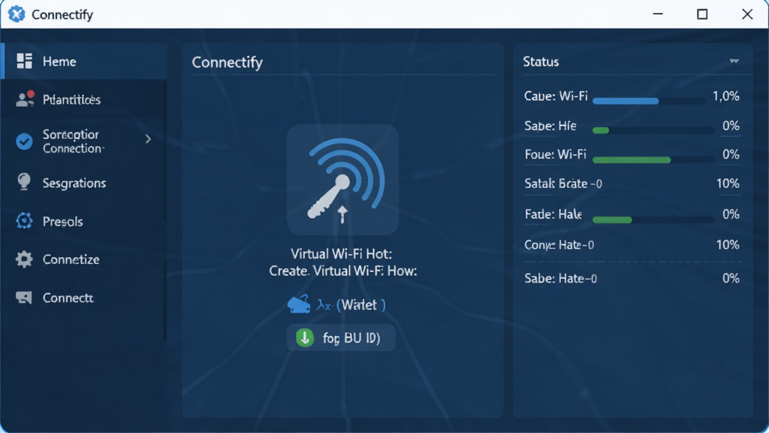Click the Cony: Hate-0 label
The width and height of the screenshot is (769, 433).
[559, 244]
